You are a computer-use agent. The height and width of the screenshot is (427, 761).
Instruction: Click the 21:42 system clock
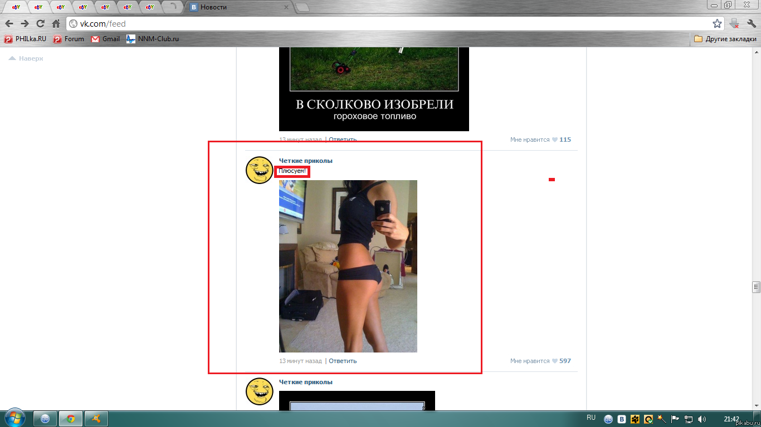click(731, 419)
